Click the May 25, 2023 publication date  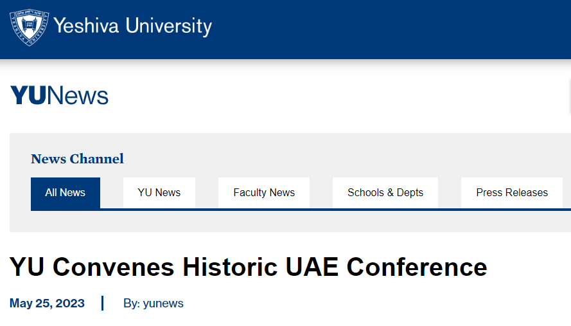(x=47, y=303)
